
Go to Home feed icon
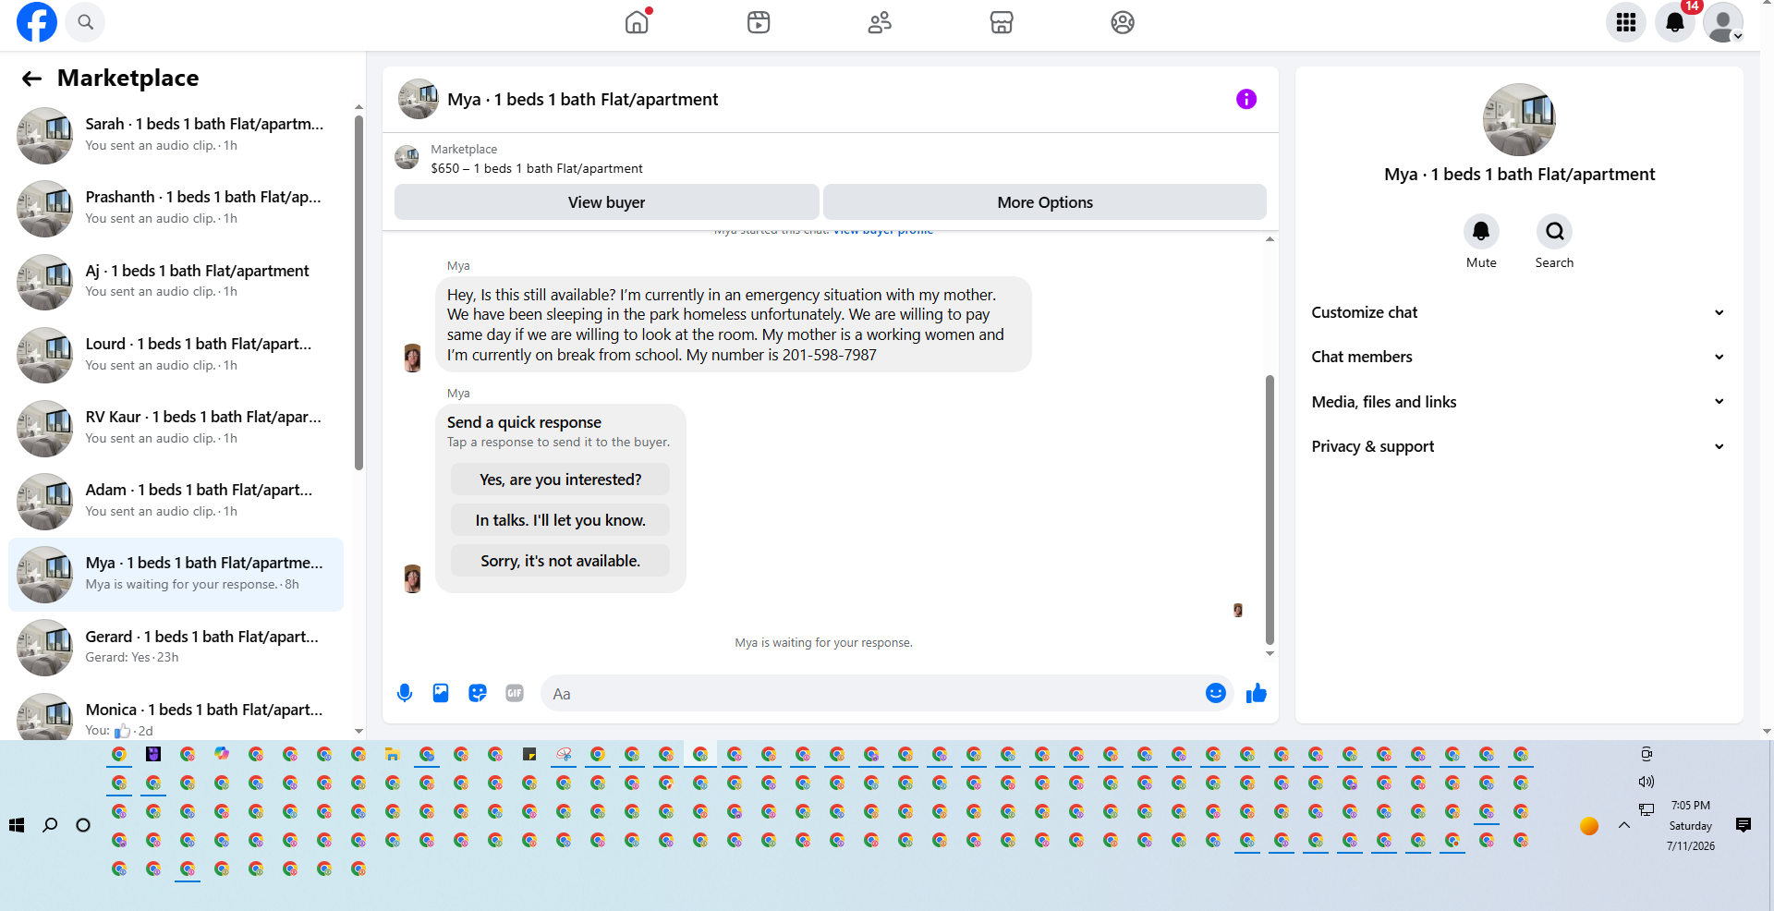pyautogui.click(x=638, y=22)
